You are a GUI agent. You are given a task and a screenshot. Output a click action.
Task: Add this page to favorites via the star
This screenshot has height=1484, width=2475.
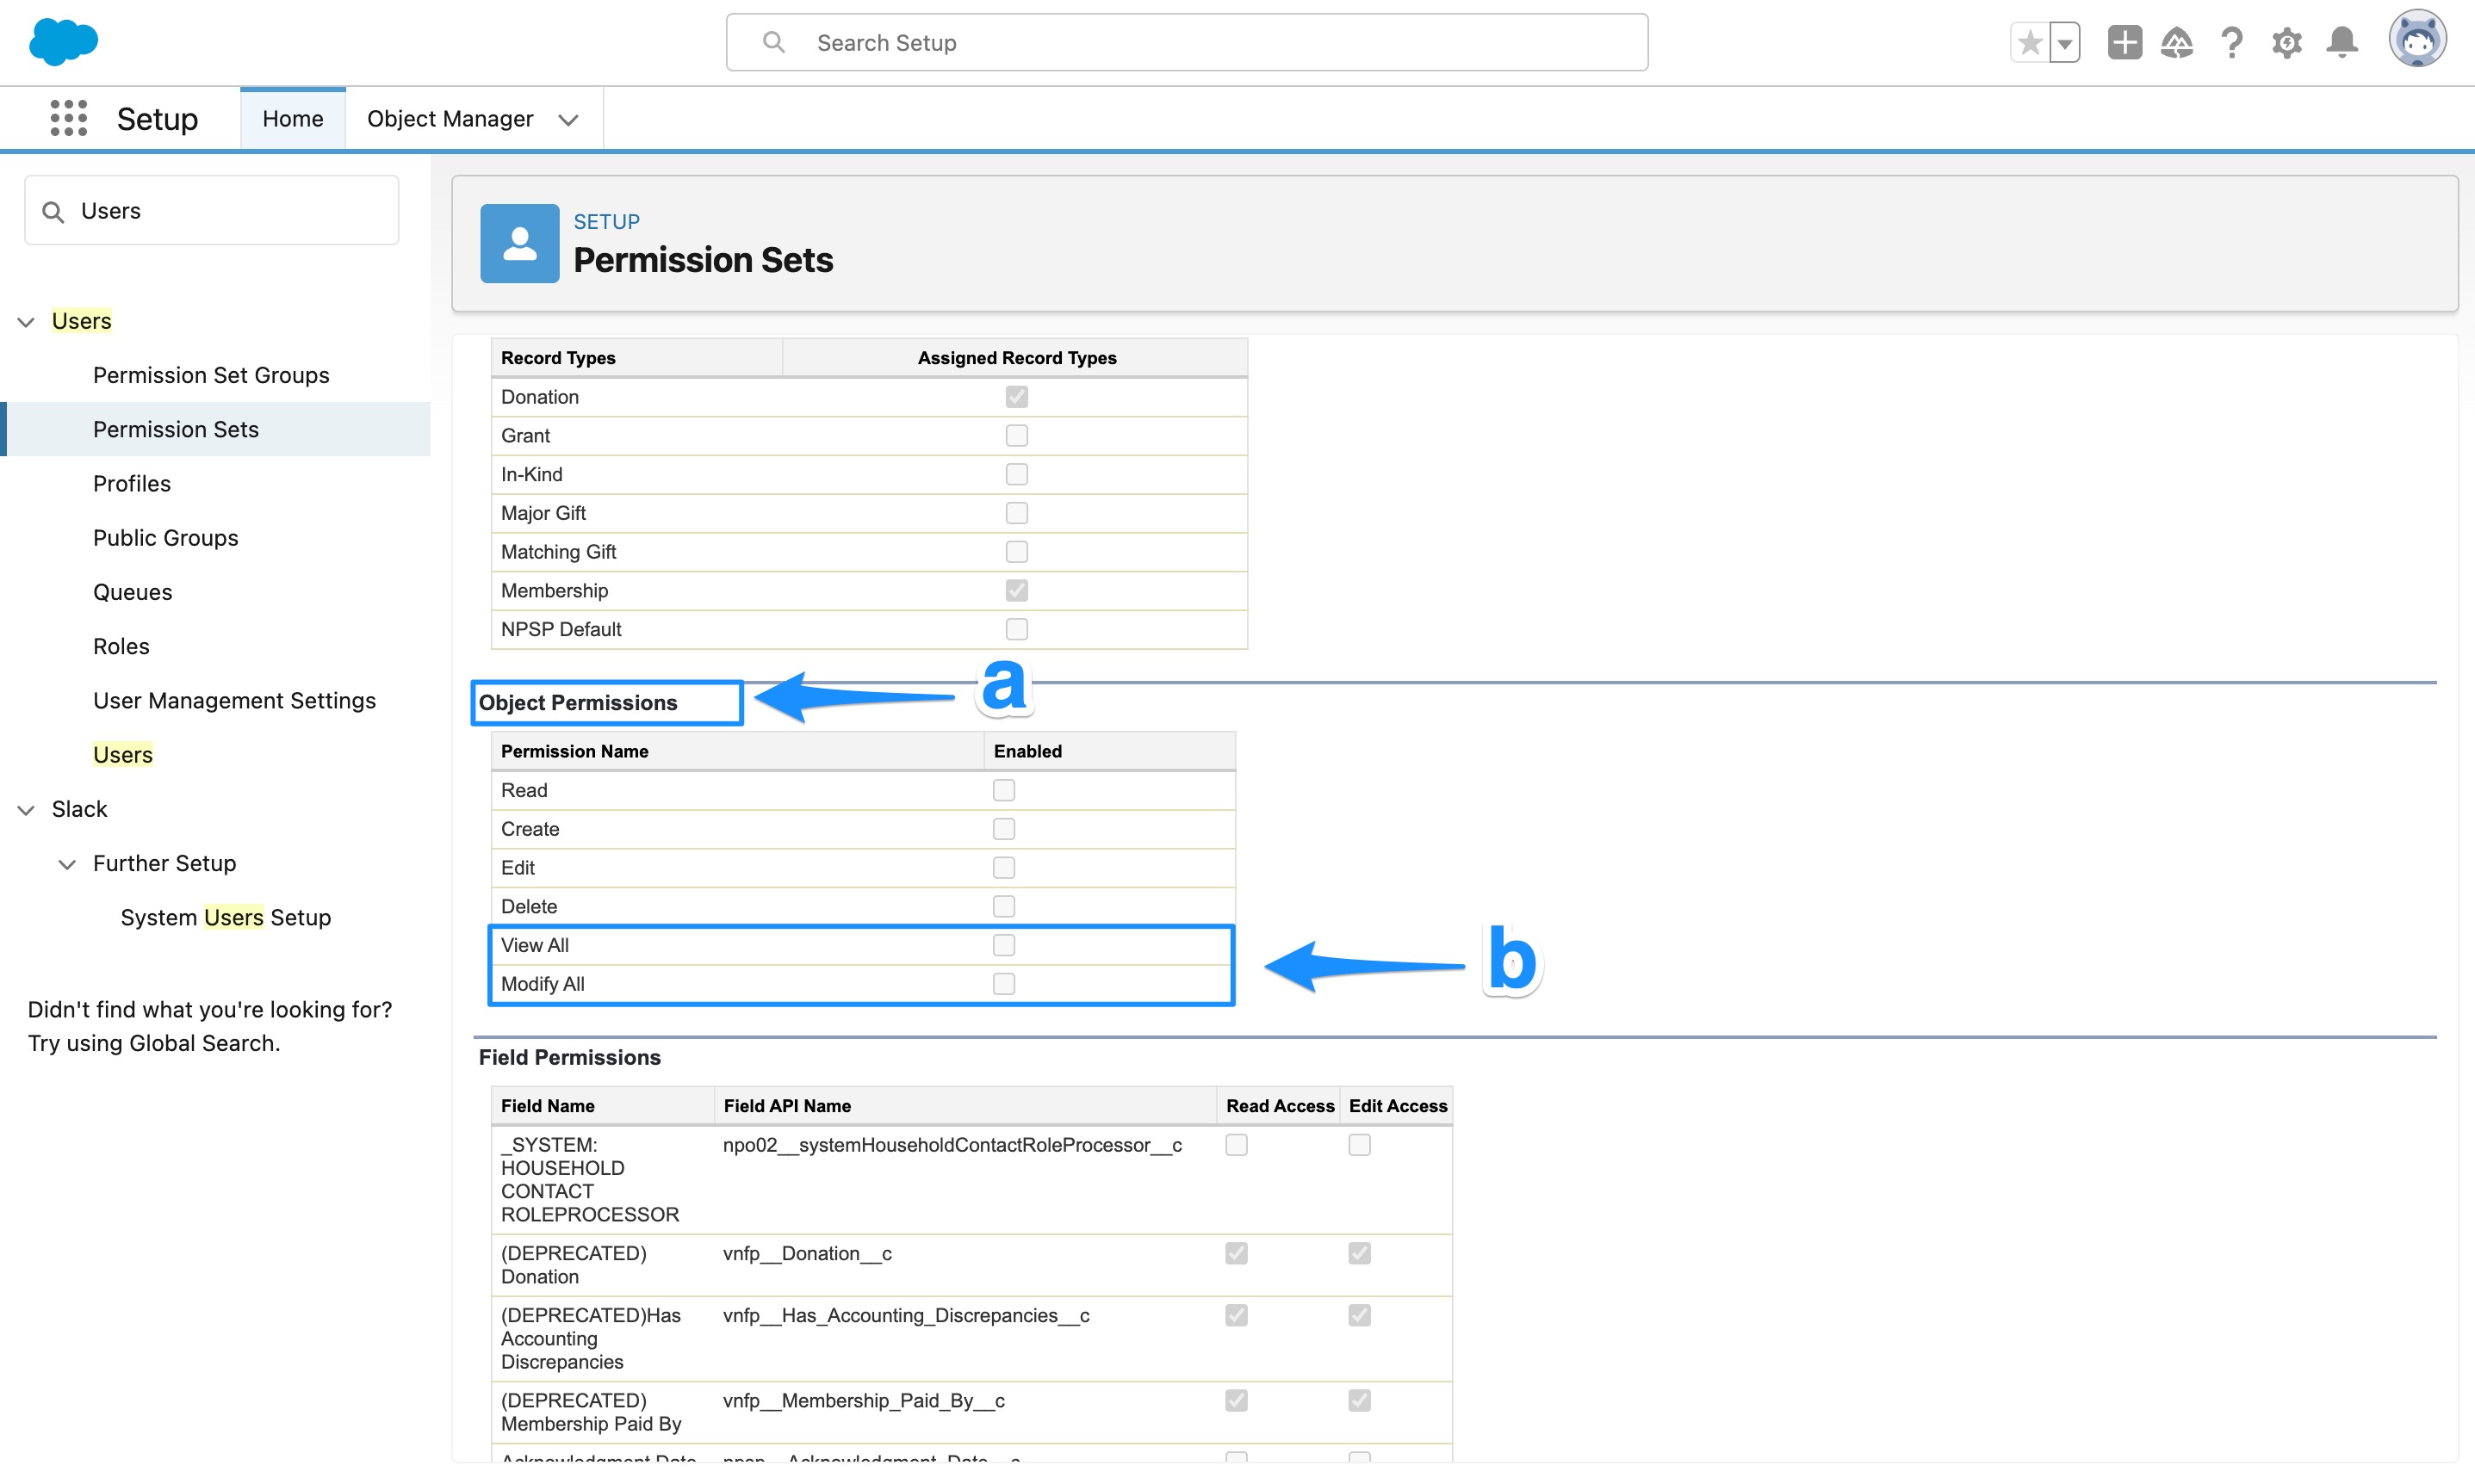tap(2031, 42)
